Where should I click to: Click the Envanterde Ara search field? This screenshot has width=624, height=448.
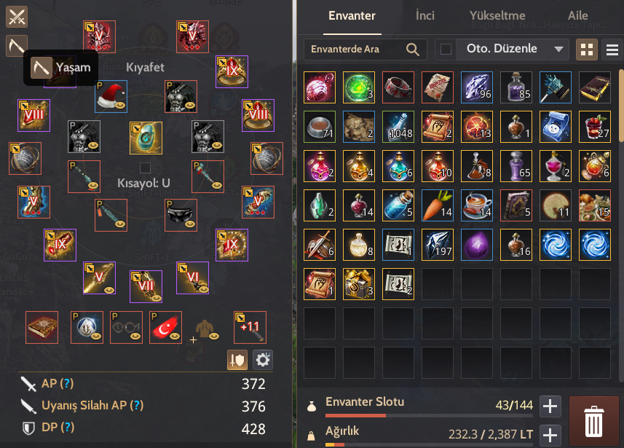pyautogui.click(x=366, y=50)
